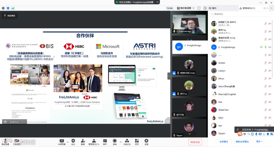
Task: Open 设置 settings in the toolbar
Action: click(x=146, y=142)
